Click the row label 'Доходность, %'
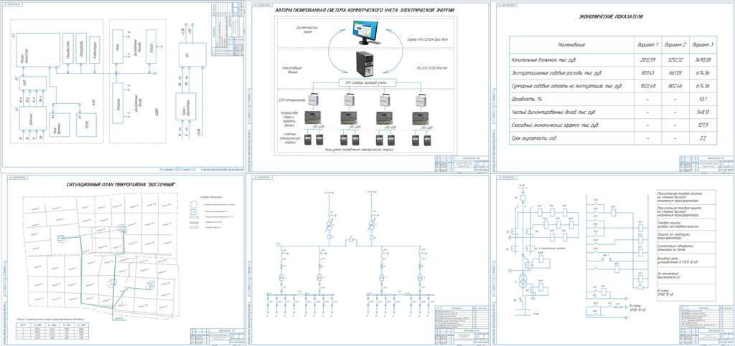The image size is (735, 346). 528,99
